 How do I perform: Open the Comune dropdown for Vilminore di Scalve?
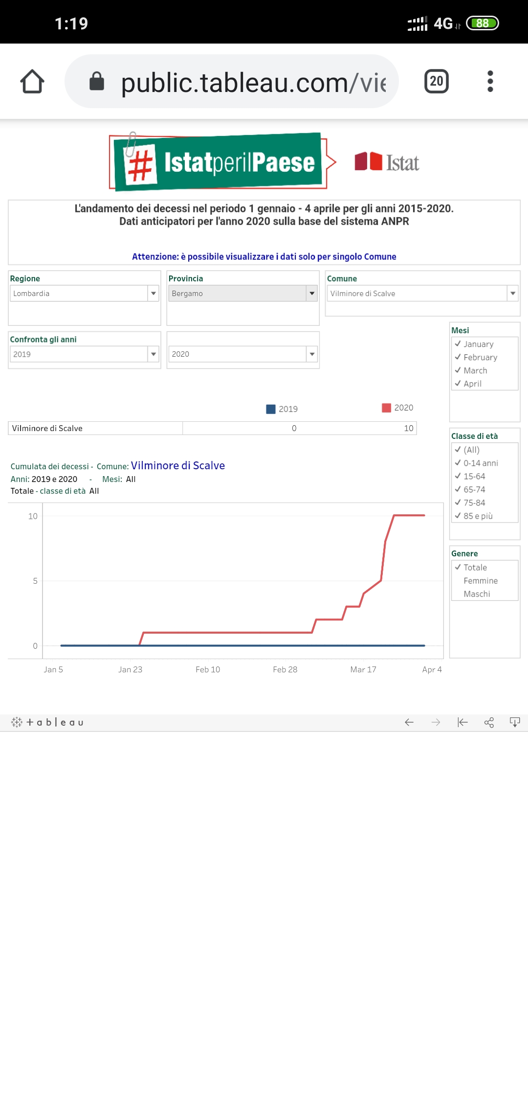coord(512,294)
